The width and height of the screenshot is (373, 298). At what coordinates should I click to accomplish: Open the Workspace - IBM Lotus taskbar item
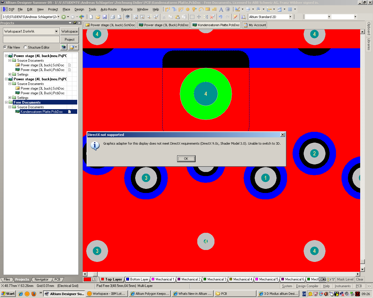click(x=106, y=294)
